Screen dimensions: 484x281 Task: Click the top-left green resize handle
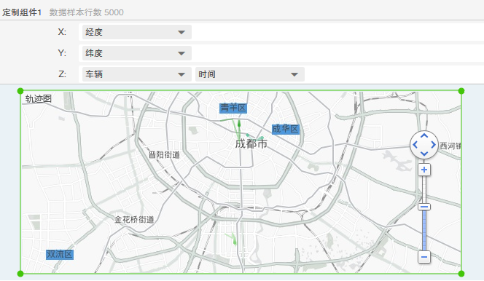pyautogui.click(x=20, y=91)
